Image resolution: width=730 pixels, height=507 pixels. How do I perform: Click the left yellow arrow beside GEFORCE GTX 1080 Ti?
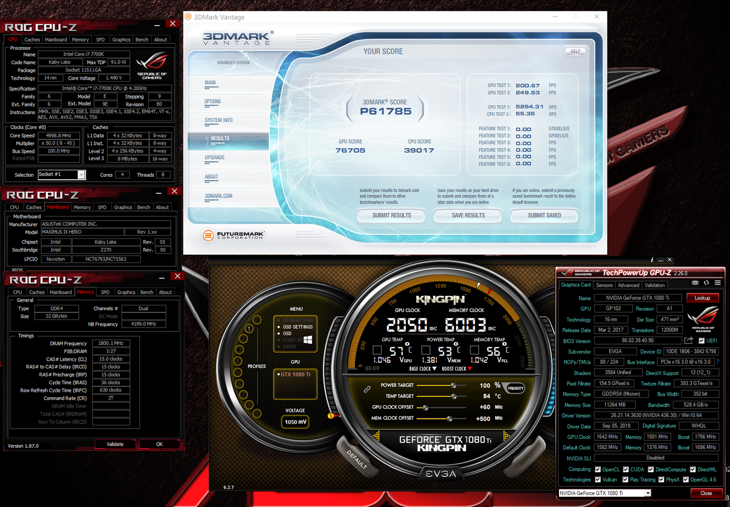tap(377, 437)
